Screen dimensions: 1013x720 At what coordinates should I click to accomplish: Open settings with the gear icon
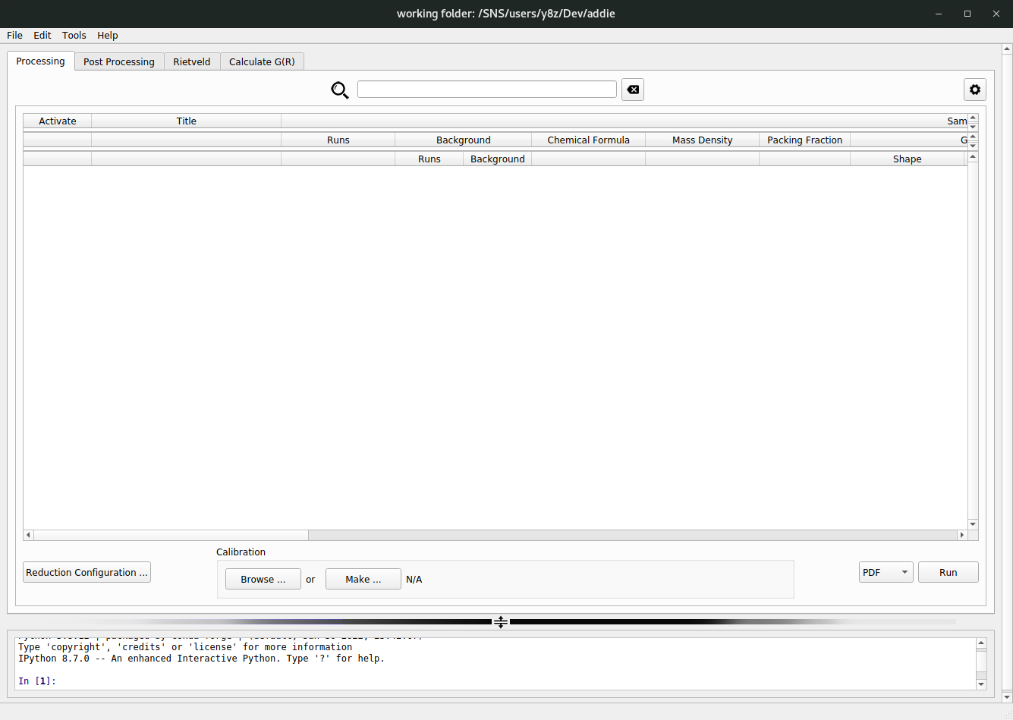(x=974, y=90)
